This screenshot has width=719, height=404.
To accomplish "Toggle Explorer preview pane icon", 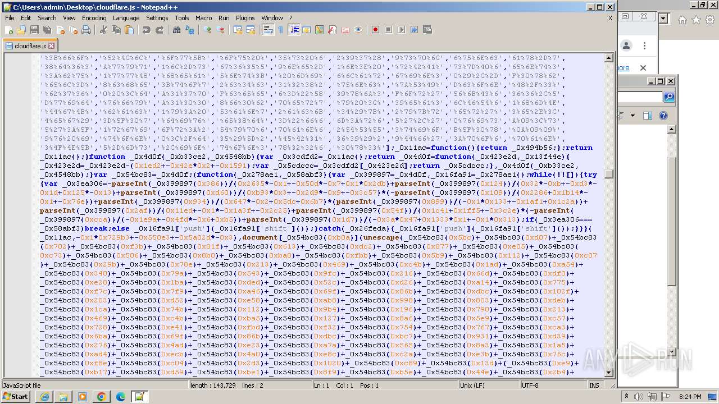I will point(648,116).
